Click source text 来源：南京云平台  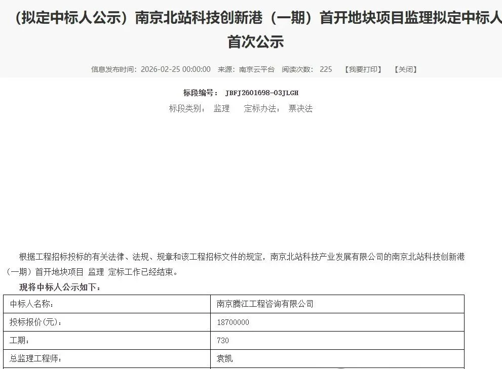pyautogui.click(x=246, y=69)
